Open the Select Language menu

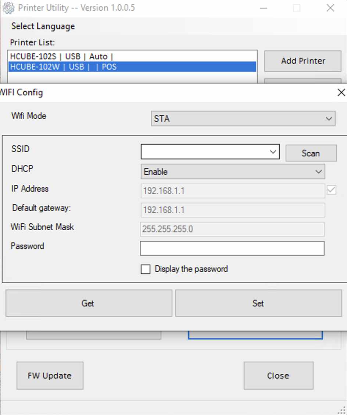(43, 26)
